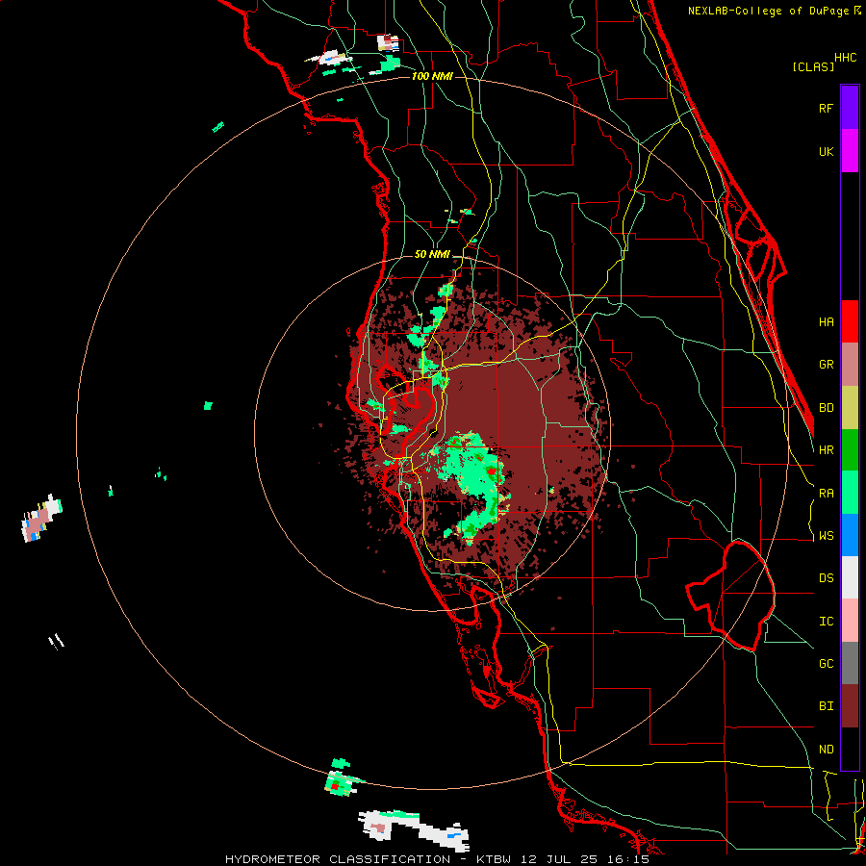Click the BI brown legend swatch
Image resolution: width=866 pixels, height=866 pixels.
coord(850,706)
